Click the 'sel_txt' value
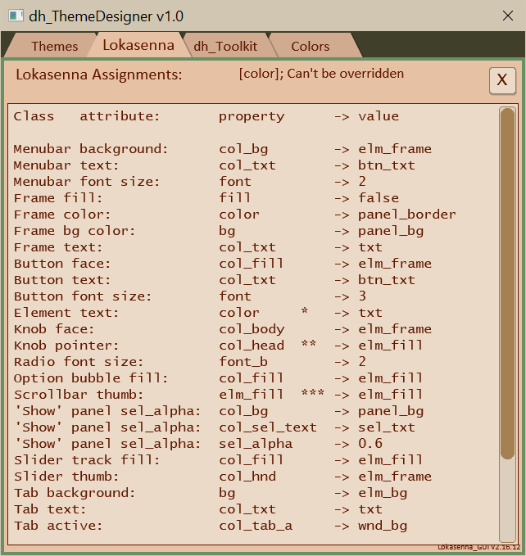The width and height of the screenshot is (526, 556). [387, 427]
